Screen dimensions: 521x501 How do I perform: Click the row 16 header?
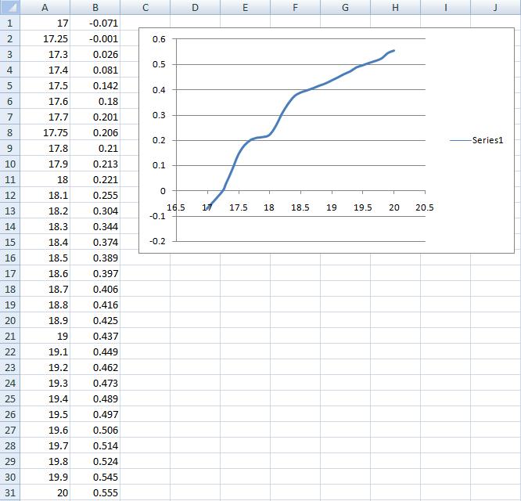click(9, 258)
